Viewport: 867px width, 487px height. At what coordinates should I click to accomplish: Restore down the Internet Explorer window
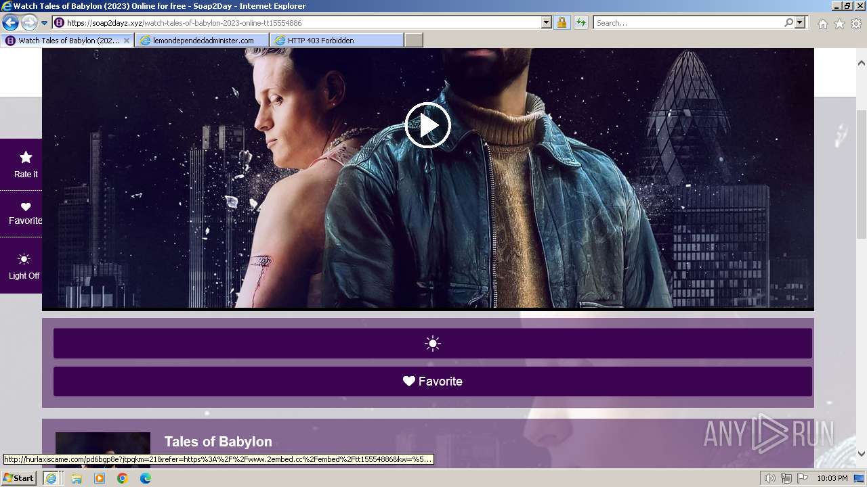click(848, 6)
